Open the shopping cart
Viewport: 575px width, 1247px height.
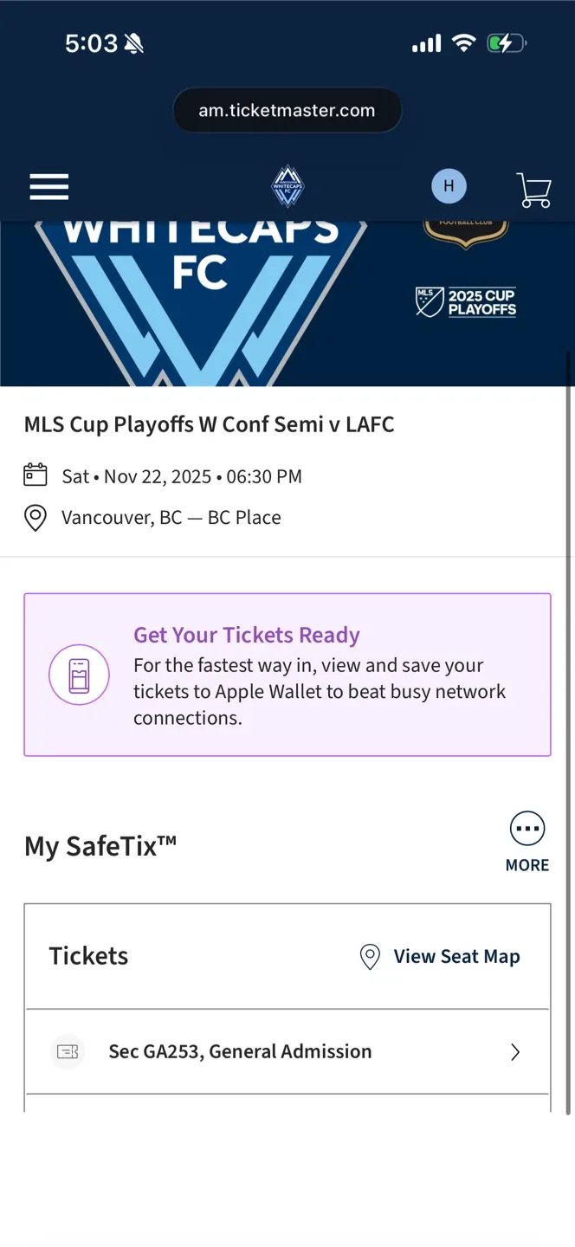[x=533, y=189]
